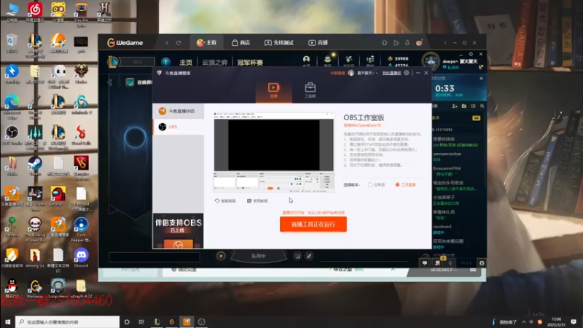
Task: Switch to League of Legends taskbar icon
Action: 157,321
